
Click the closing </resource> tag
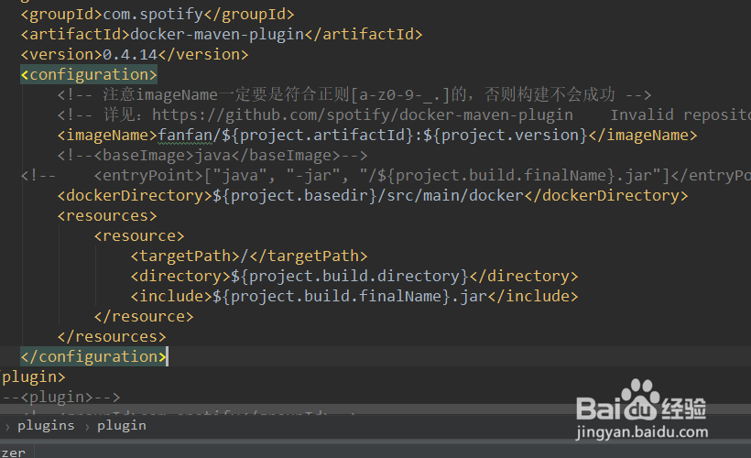[144, 316]
